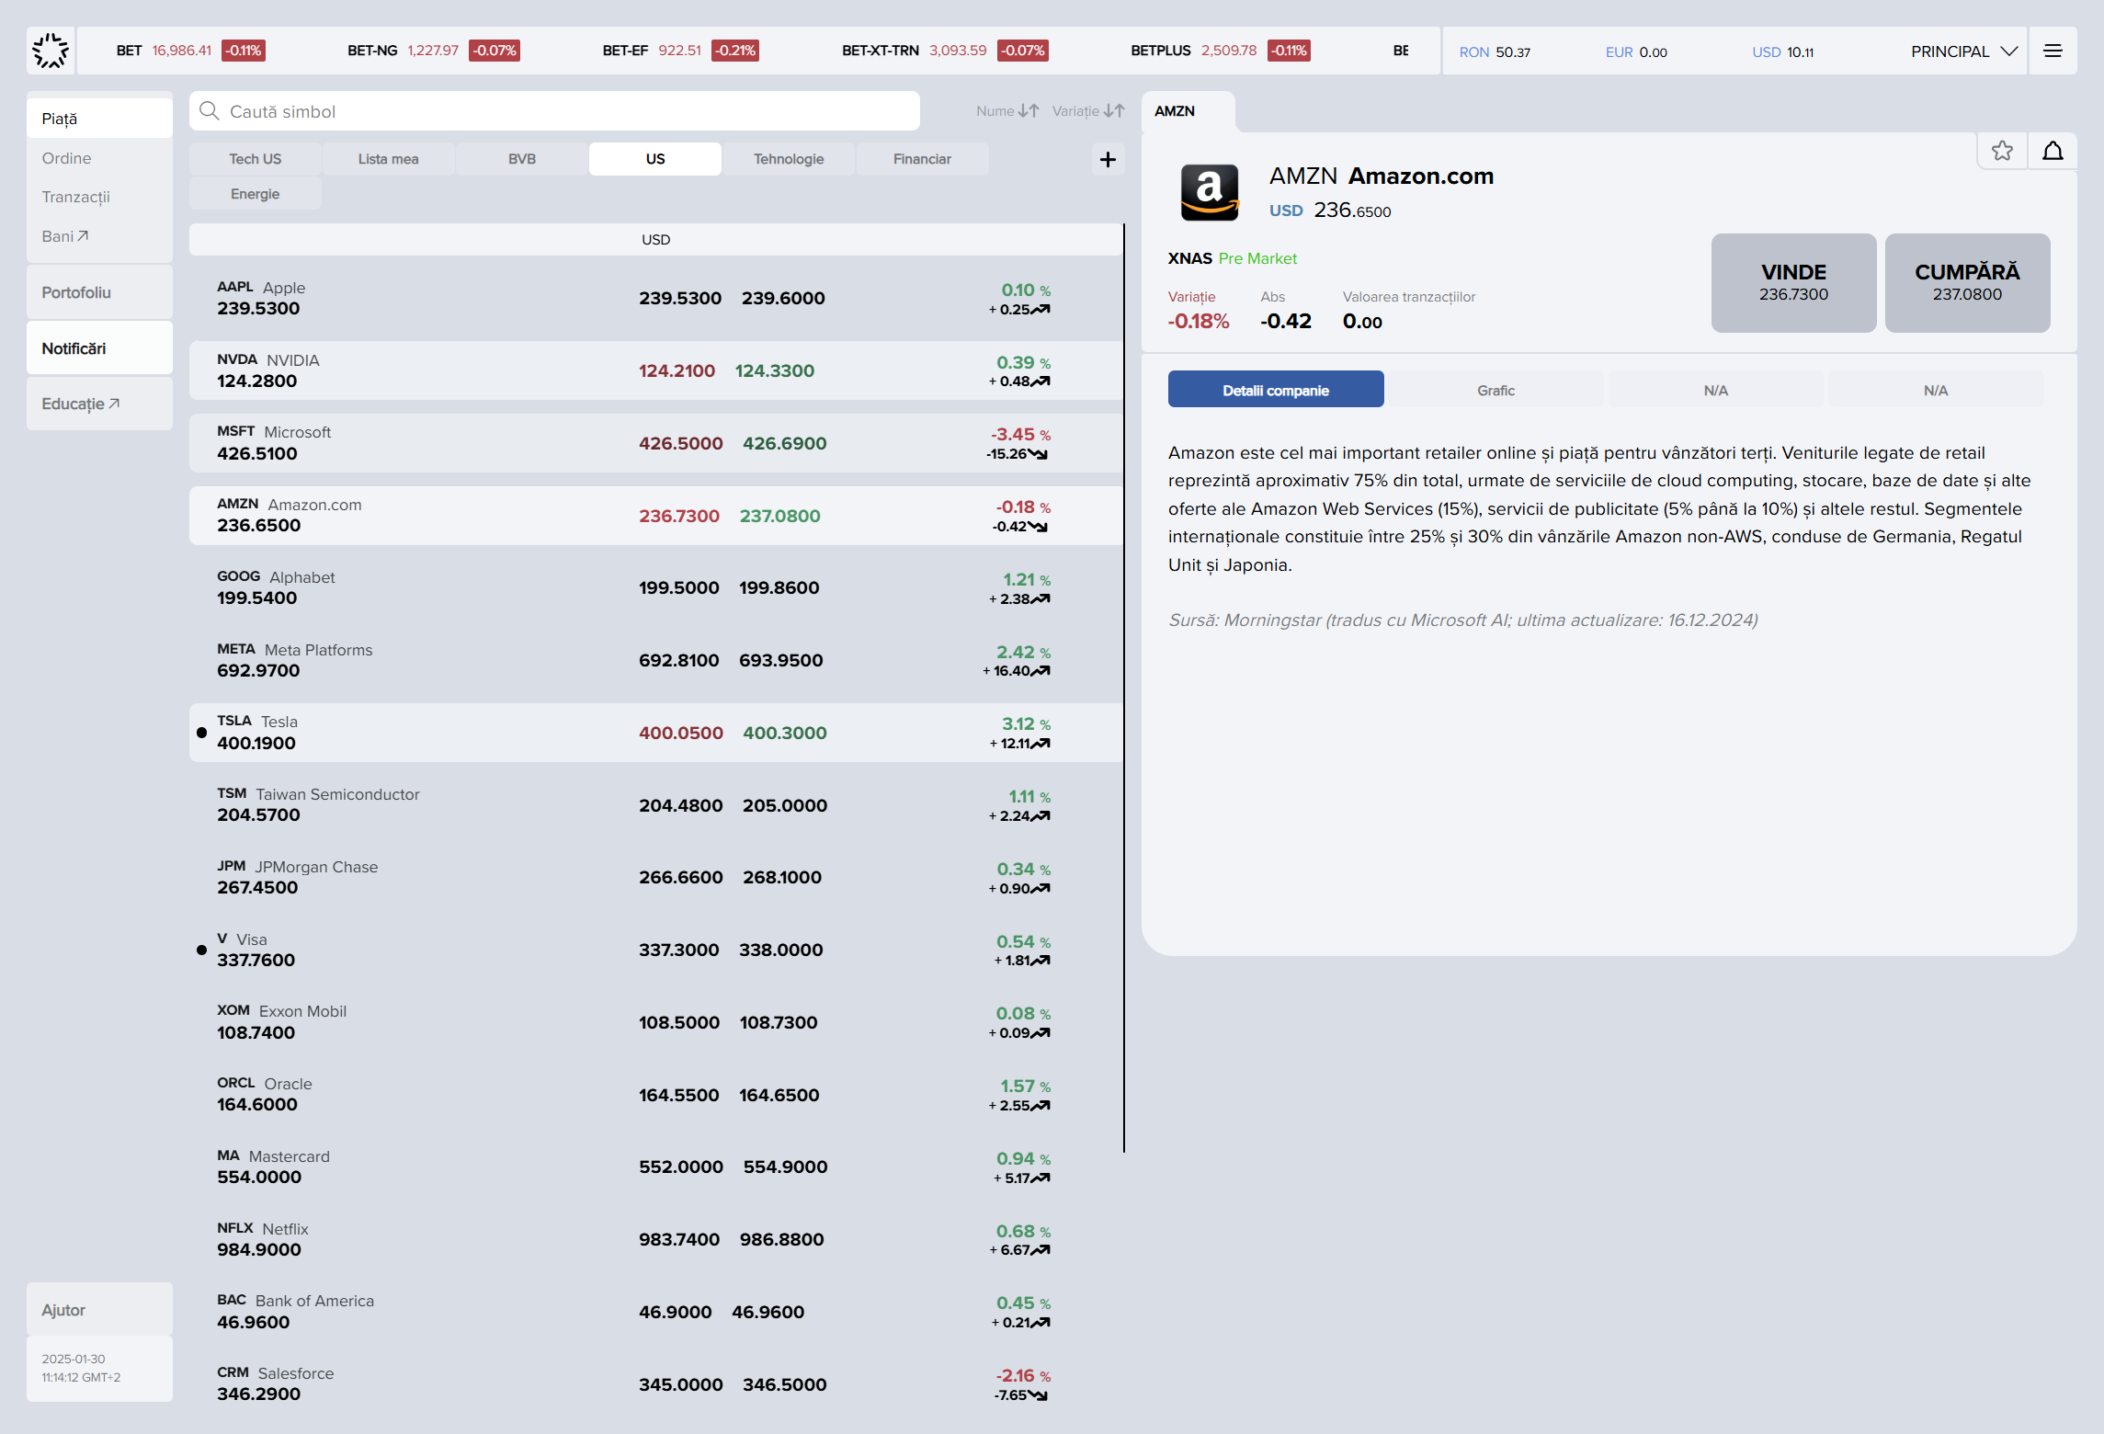Image resolution: width=2104 pixels, height=1434 pixels.
Task: Add a new watchlist with the plus icon
Action: coord(1108,159)
